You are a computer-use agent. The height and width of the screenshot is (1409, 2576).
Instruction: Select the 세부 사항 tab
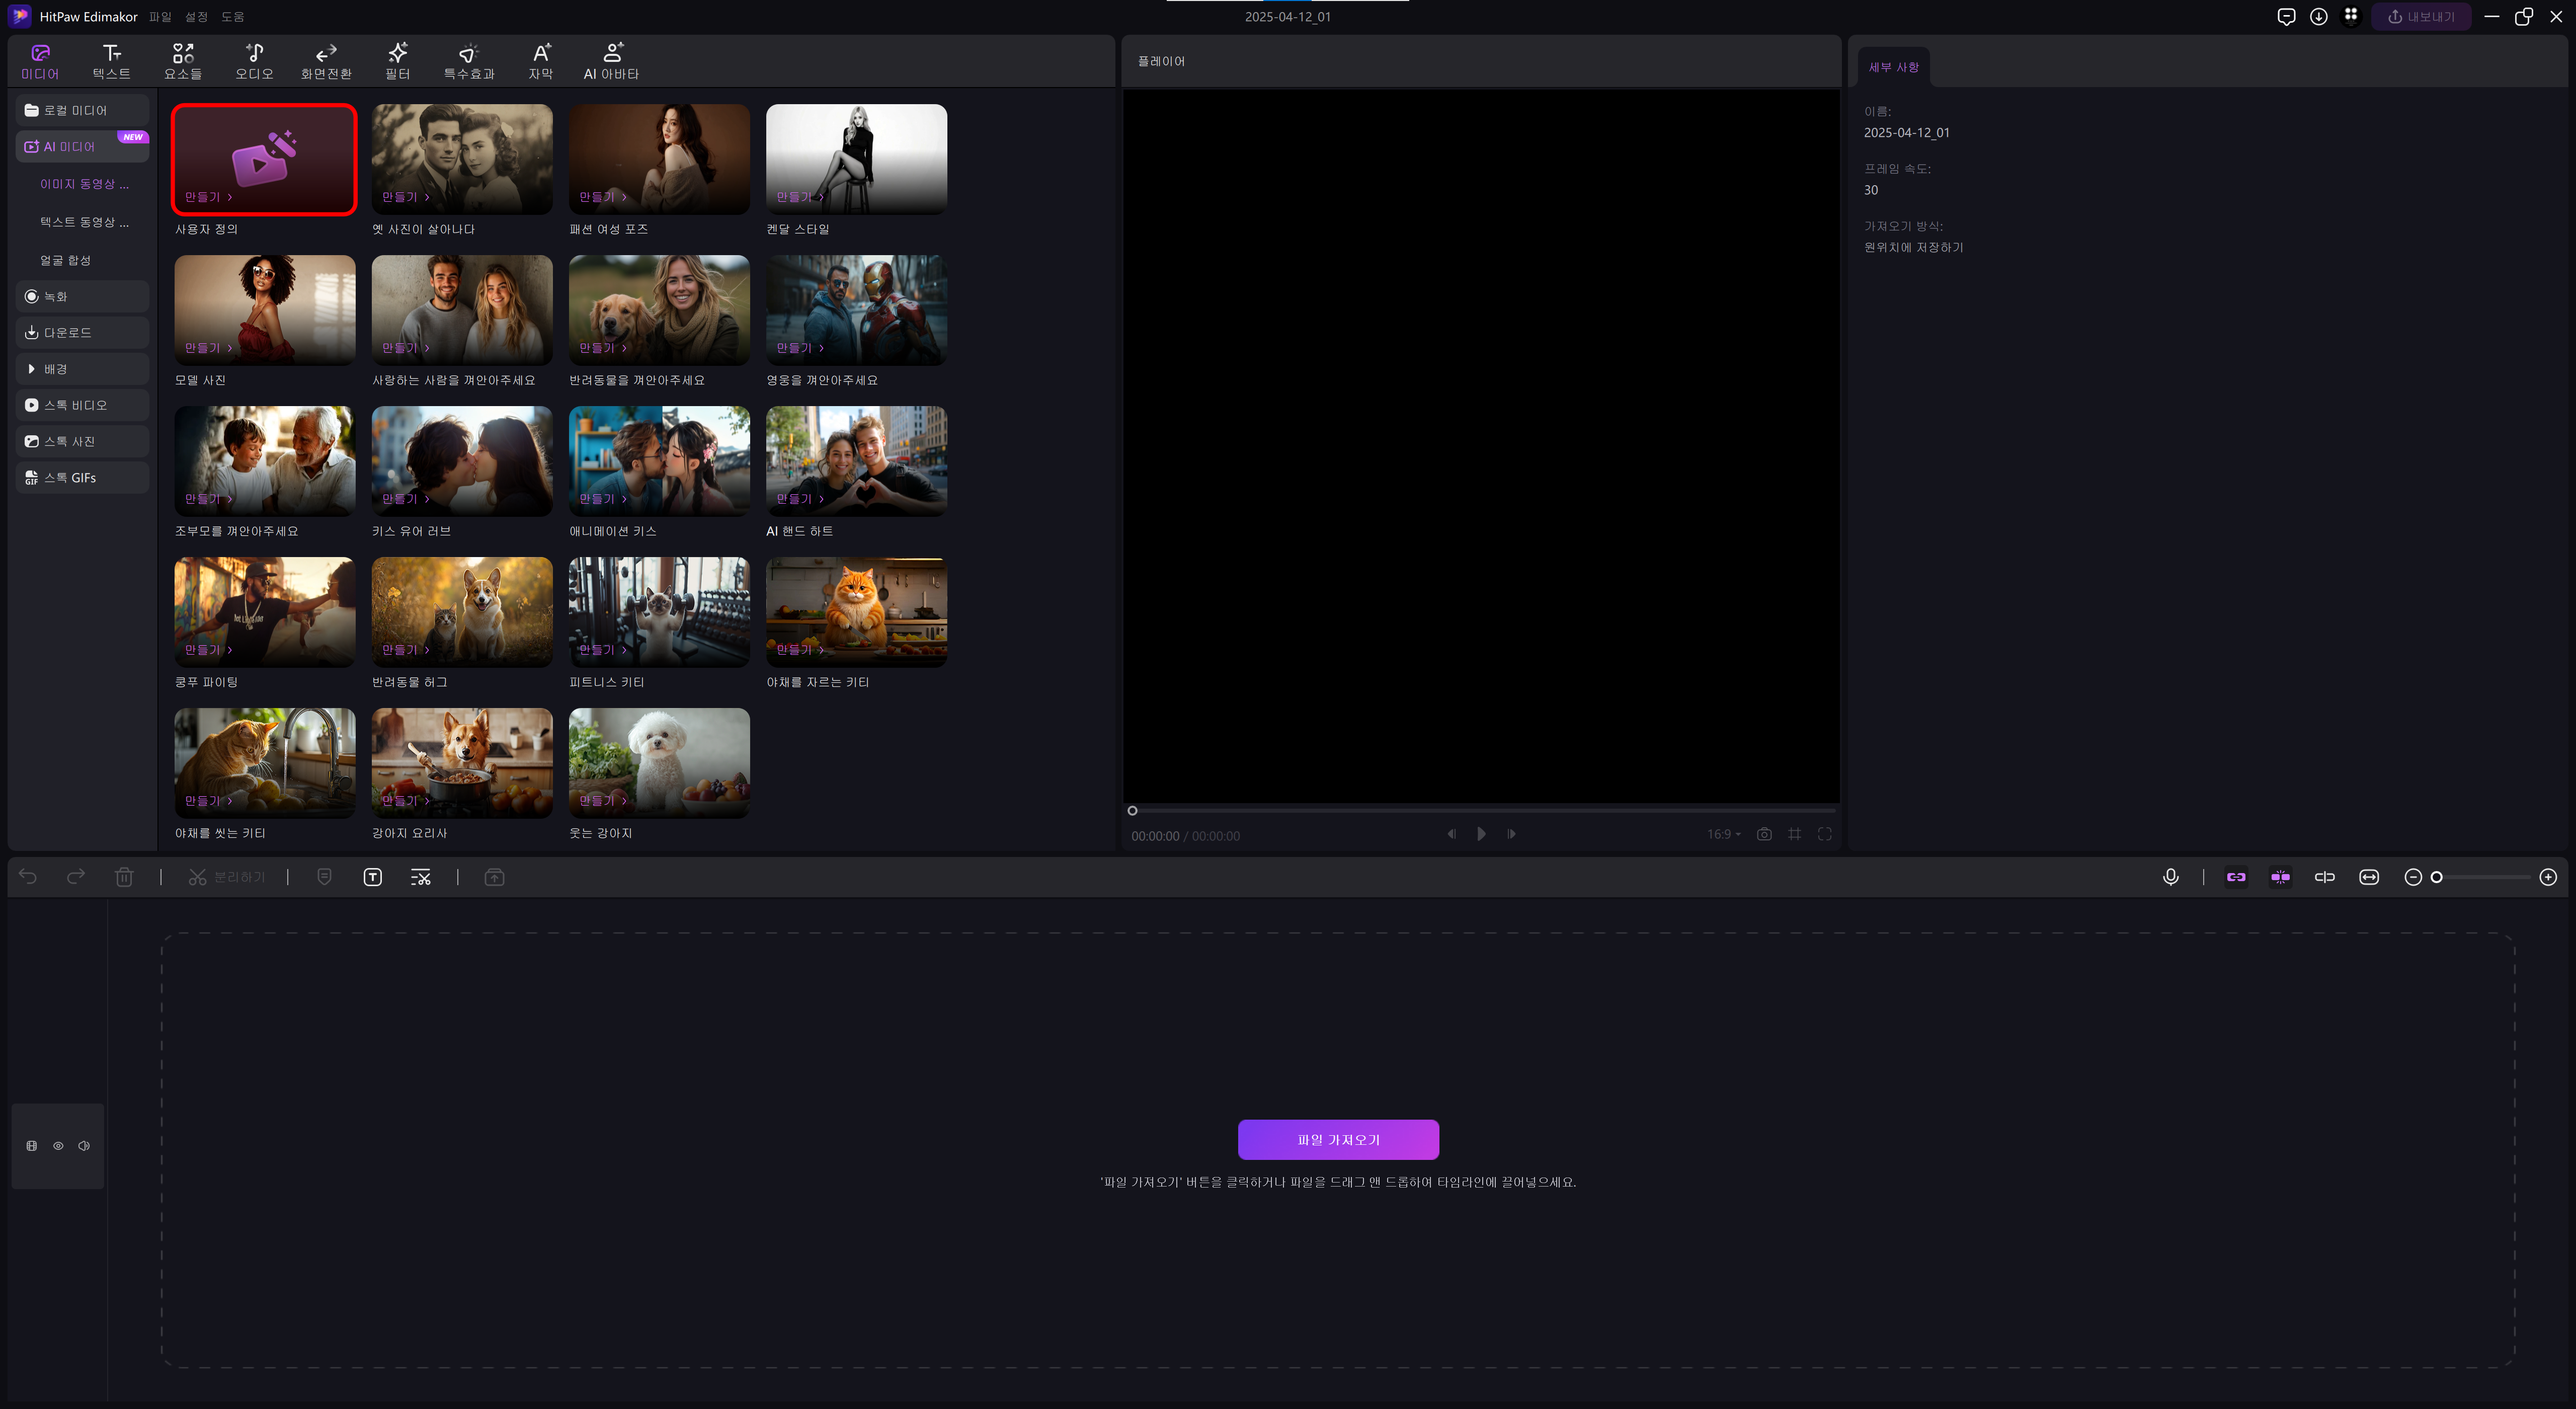[x=1894, y=67]
